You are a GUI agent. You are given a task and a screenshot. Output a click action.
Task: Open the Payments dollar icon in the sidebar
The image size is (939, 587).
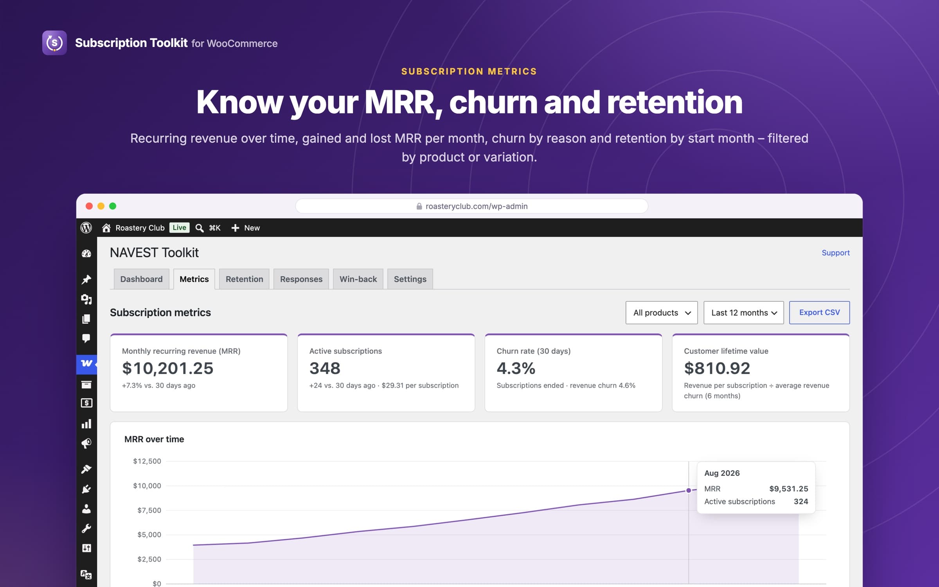coord(86,403)
